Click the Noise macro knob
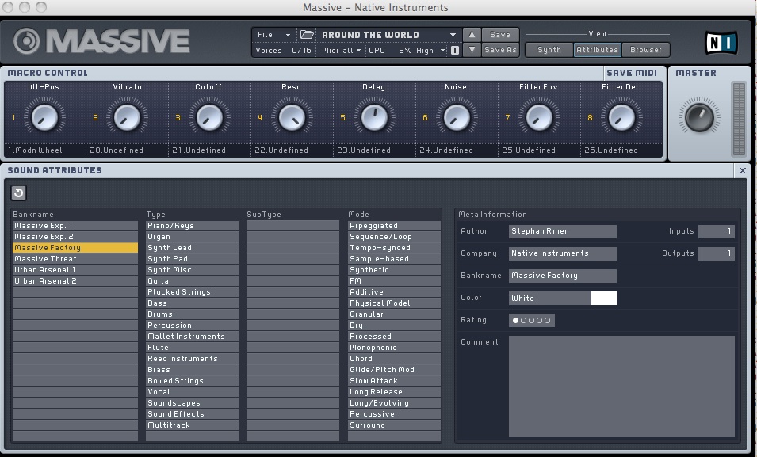This screenshot has height=457, width=757. tap(457, 117)
